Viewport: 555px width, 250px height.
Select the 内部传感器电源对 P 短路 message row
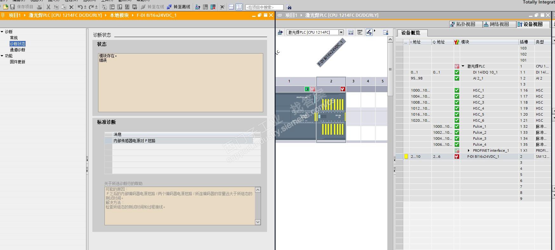pos(183,141)
